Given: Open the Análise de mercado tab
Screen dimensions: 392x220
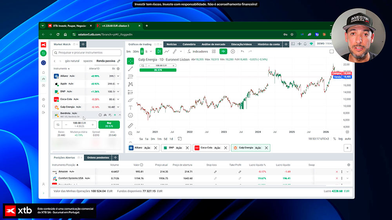Looking at the screenshot, I should click(x=213, y=44).
